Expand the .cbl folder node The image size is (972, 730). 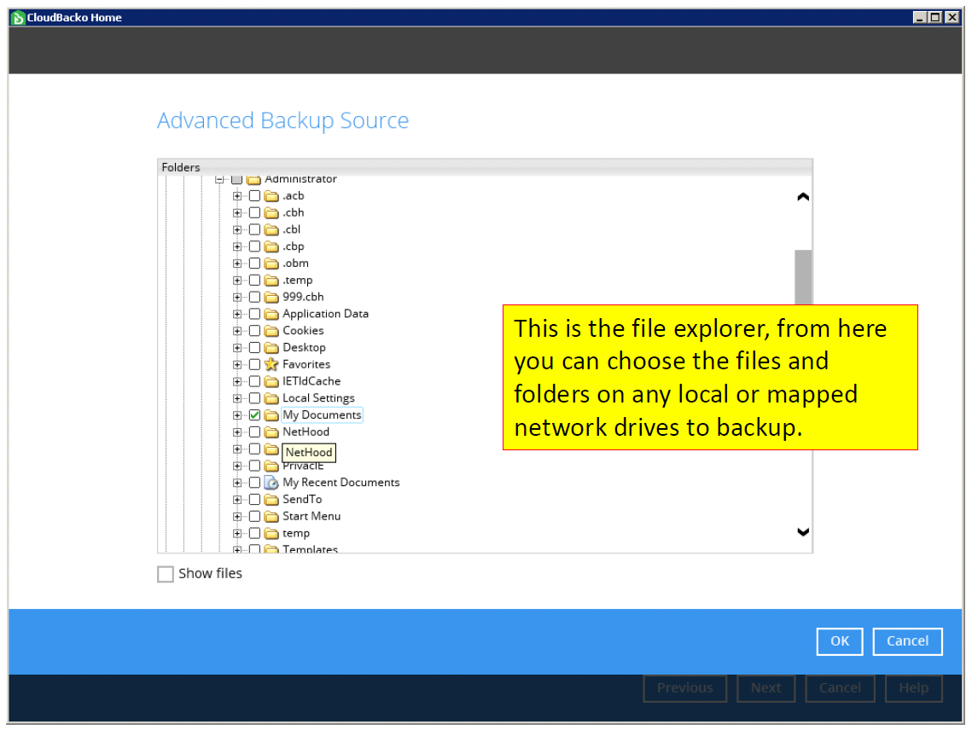(x=236, y=229)
